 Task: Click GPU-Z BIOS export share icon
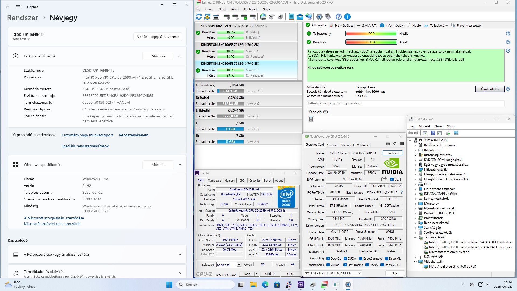pyautogui.click(x=384, y=179)
